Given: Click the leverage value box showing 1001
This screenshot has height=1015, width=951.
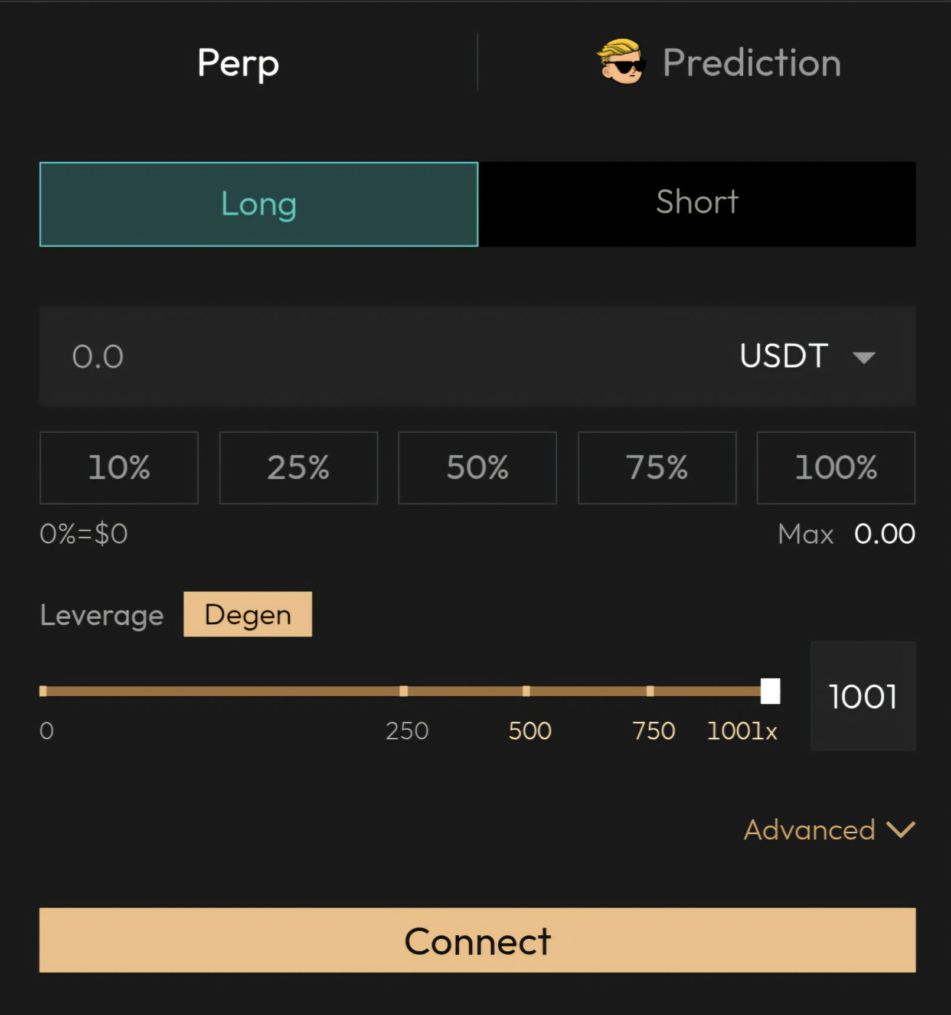Looking at the screenshot, I should (x=862, y=696).
